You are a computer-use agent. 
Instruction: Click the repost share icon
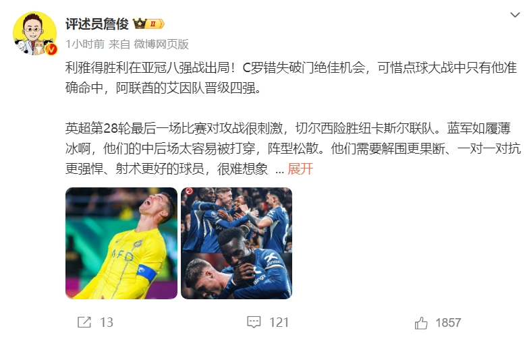84,322
